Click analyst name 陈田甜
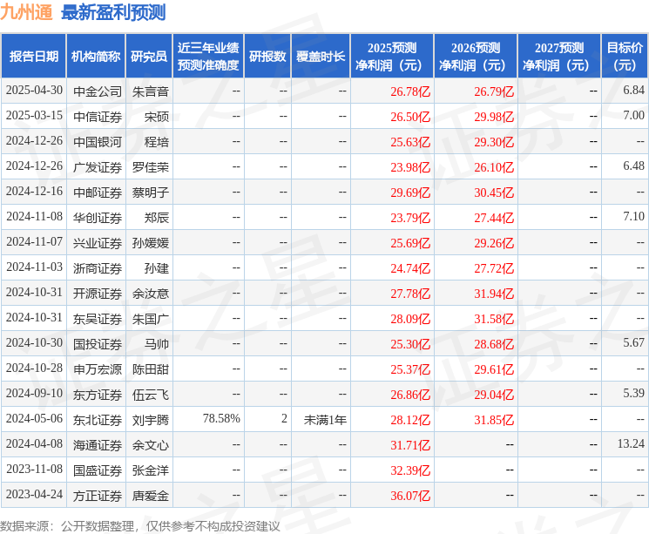The image size is (649, 534). coord(151,368)
